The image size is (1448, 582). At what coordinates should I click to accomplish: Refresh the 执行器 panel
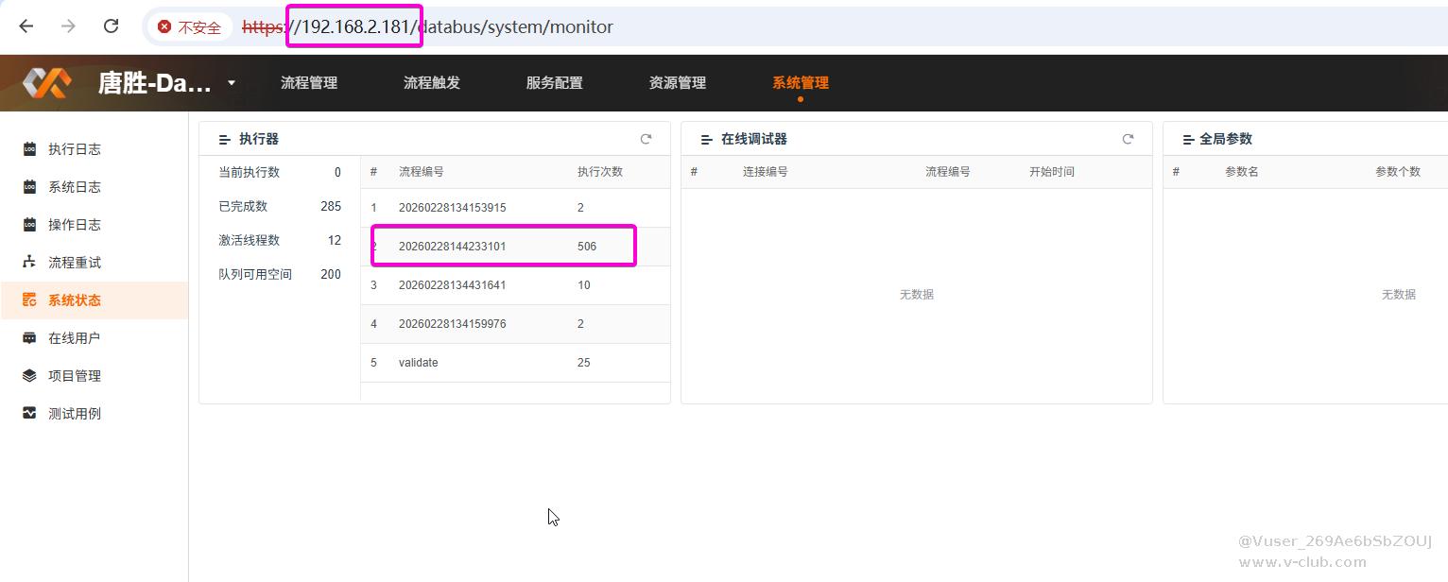pos(646,139)
